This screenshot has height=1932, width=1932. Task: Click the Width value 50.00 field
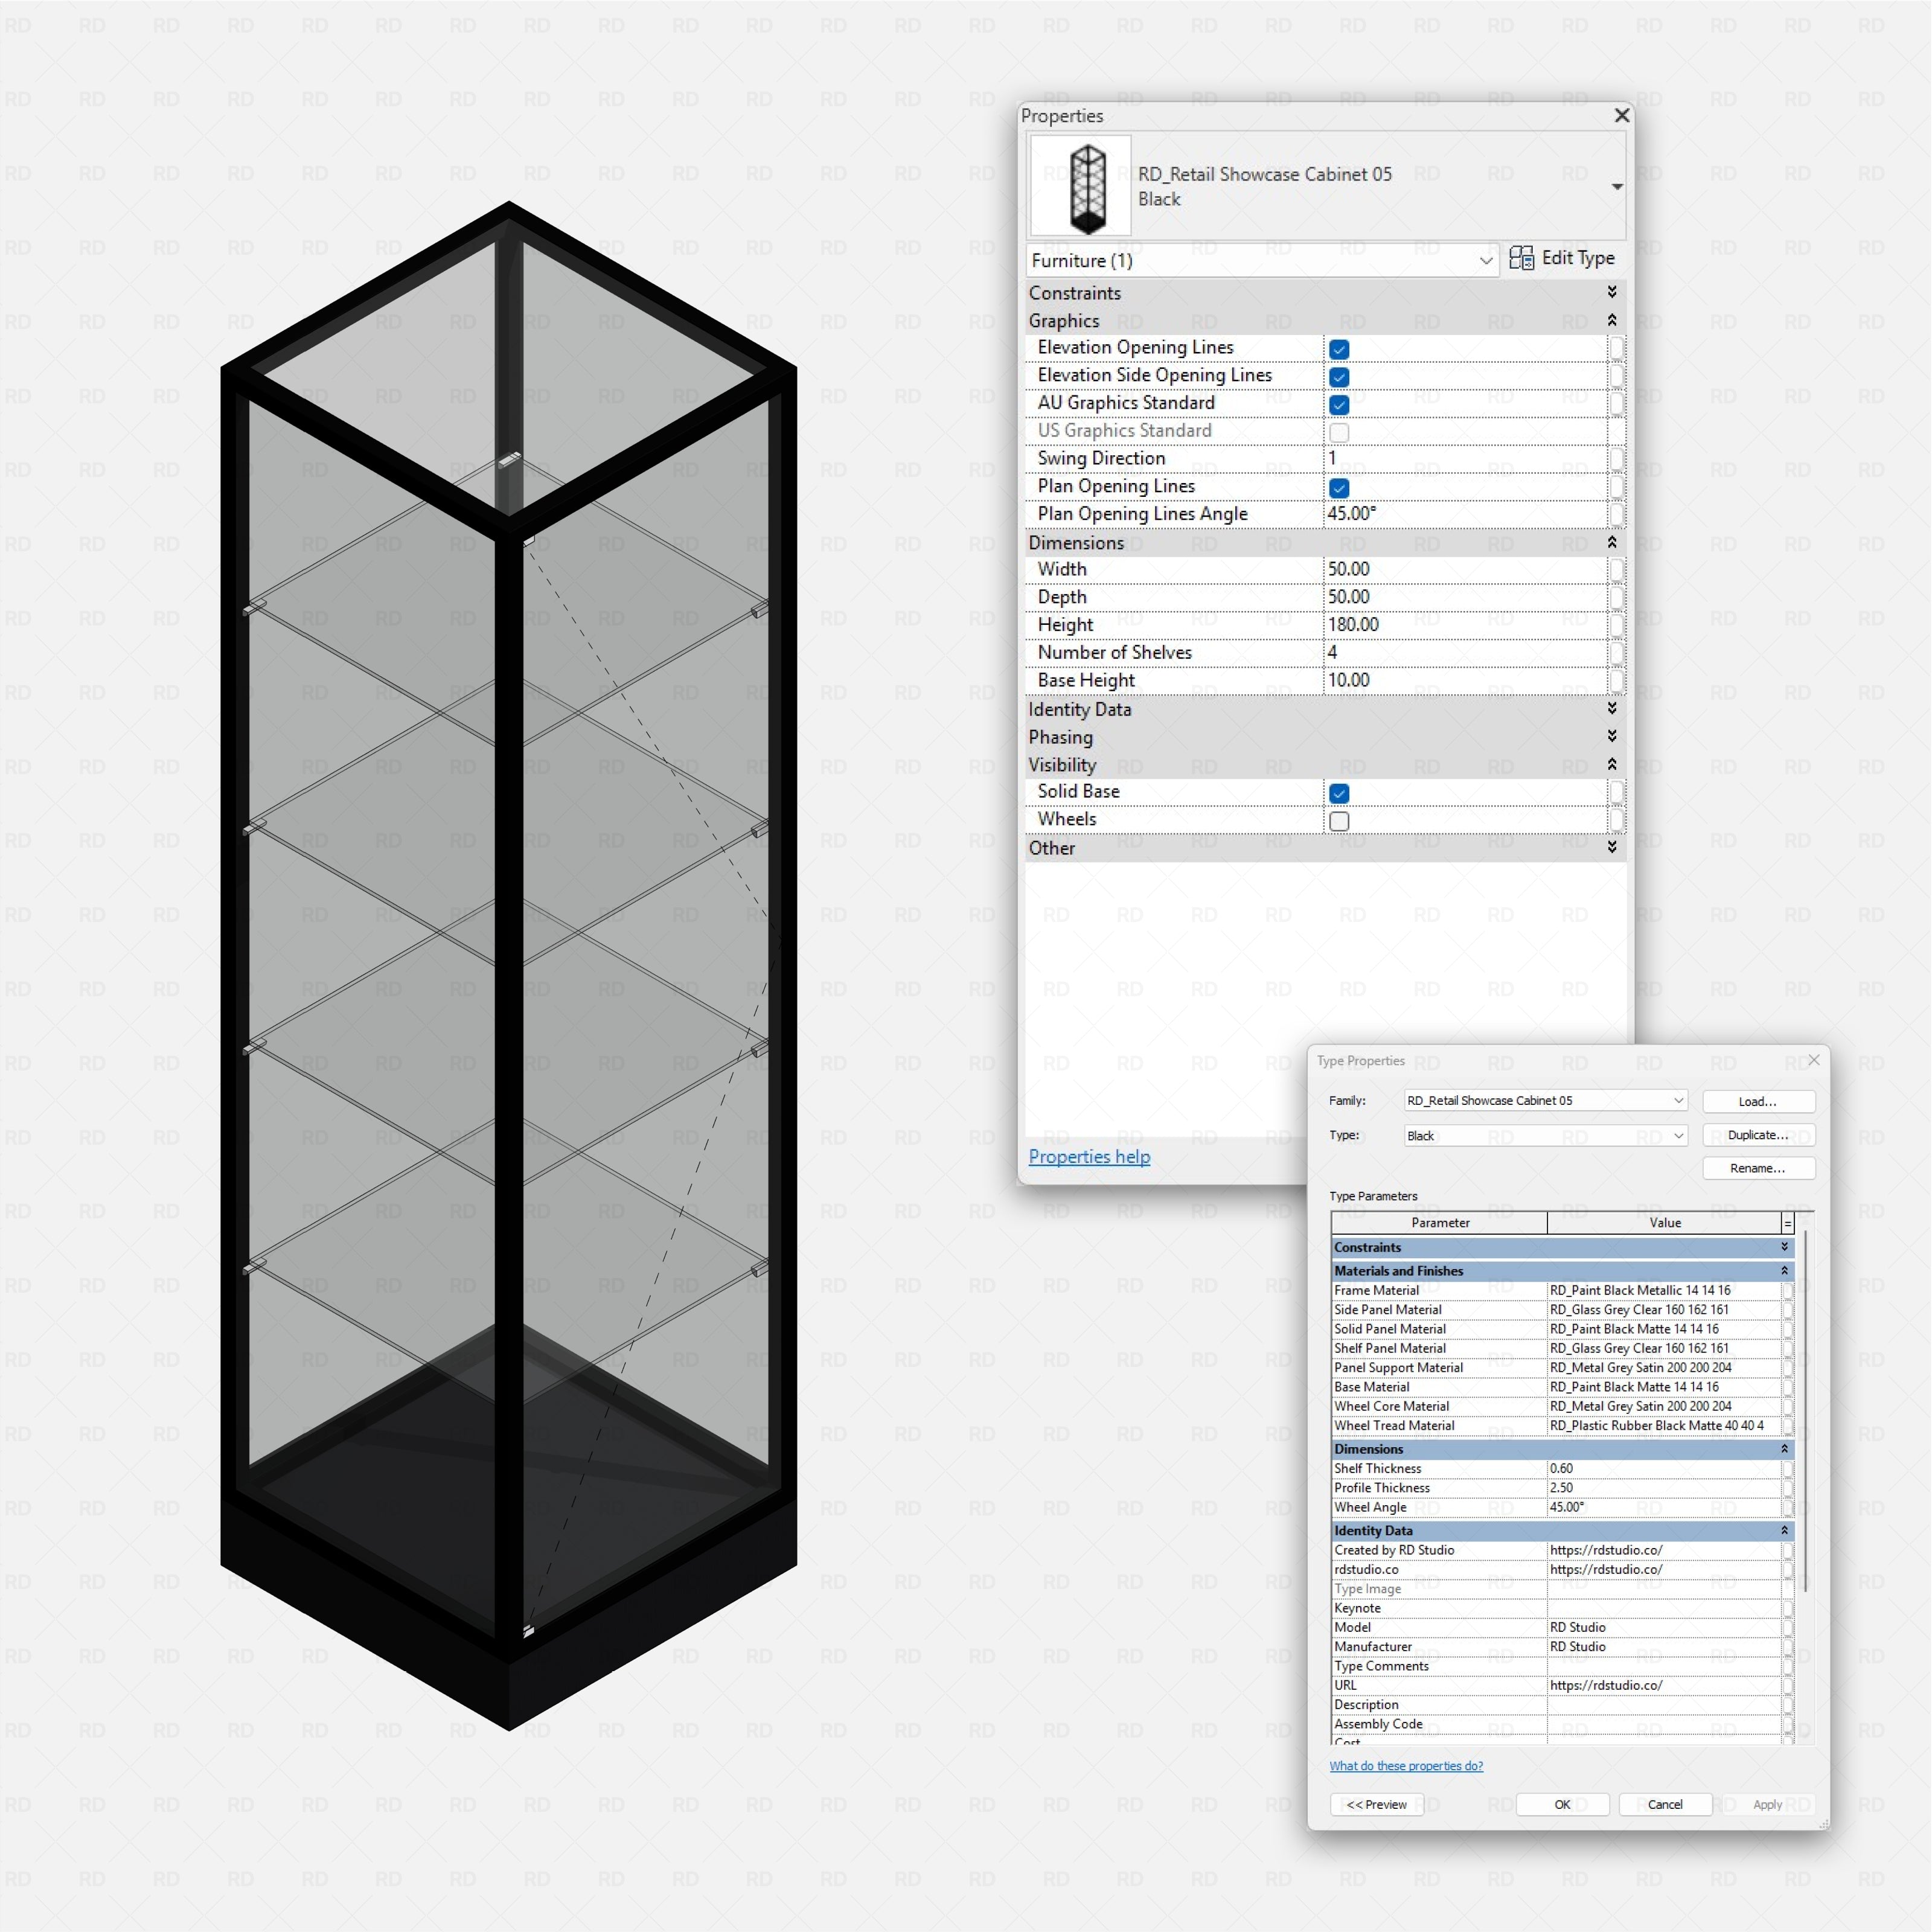pos(1465,569)
